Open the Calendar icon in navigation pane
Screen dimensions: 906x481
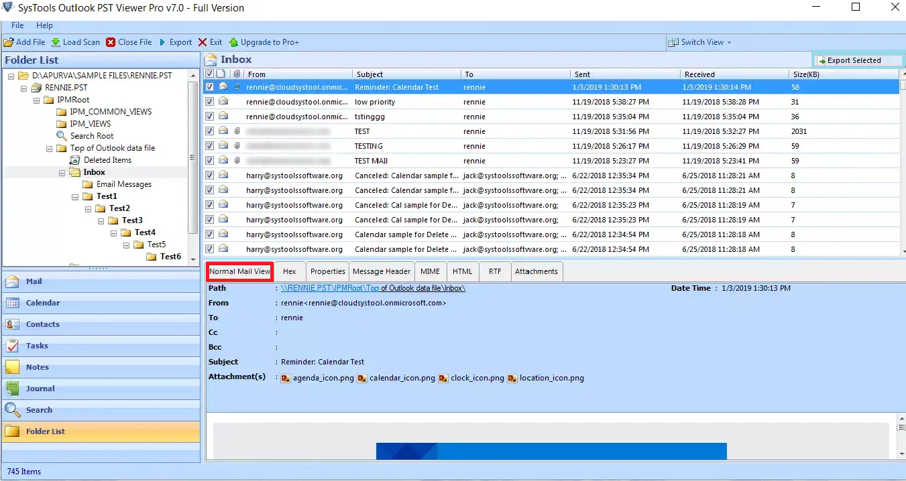tap(13, 303)
